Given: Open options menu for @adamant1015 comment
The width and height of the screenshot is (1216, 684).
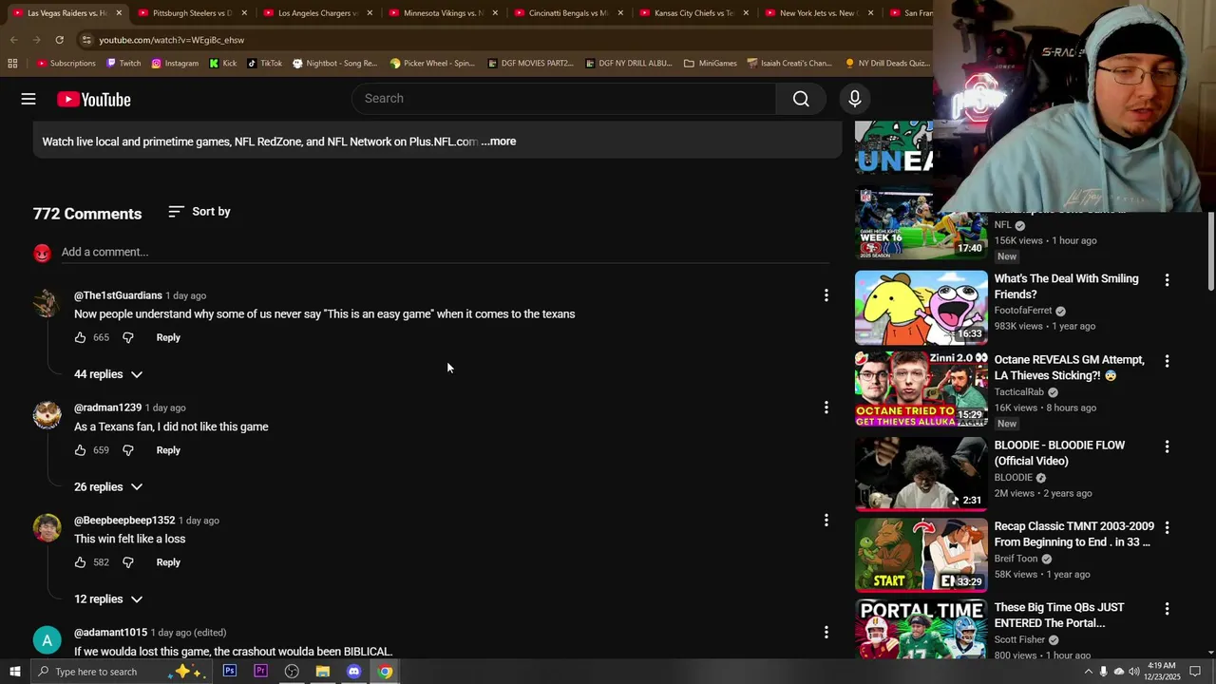Looking at the screenshot, I should 826,633.
